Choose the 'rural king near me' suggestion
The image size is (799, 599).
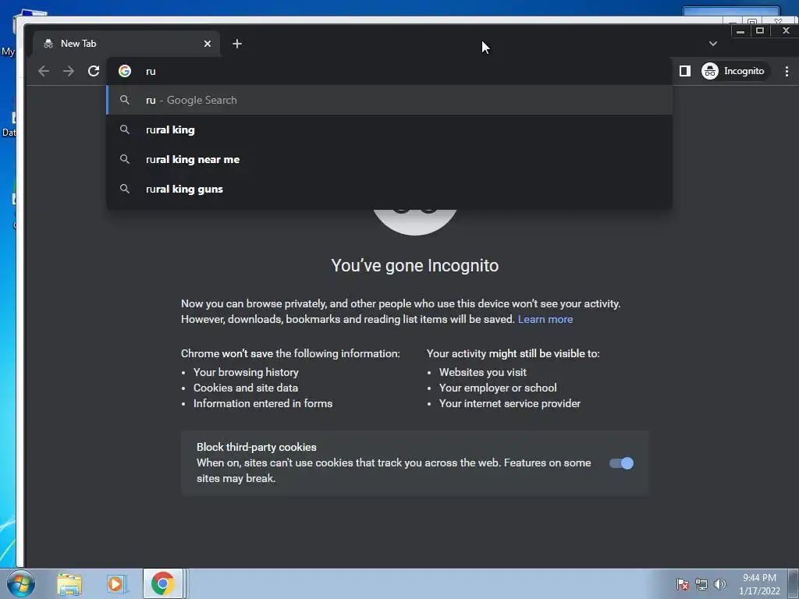(x=389, y=159)
